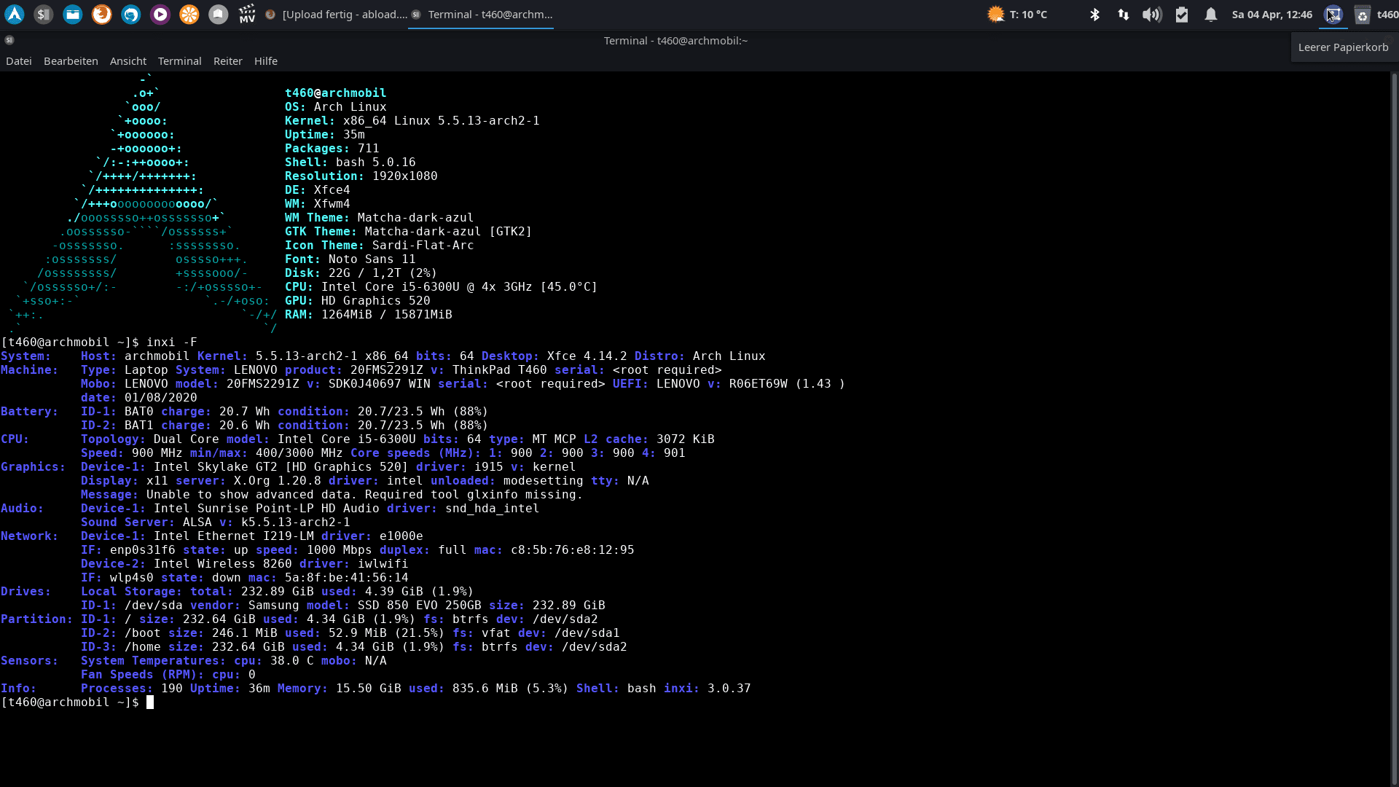Launch the MV clapperboard application
This screenshot has width=1399, height=787.
(247, 14)
